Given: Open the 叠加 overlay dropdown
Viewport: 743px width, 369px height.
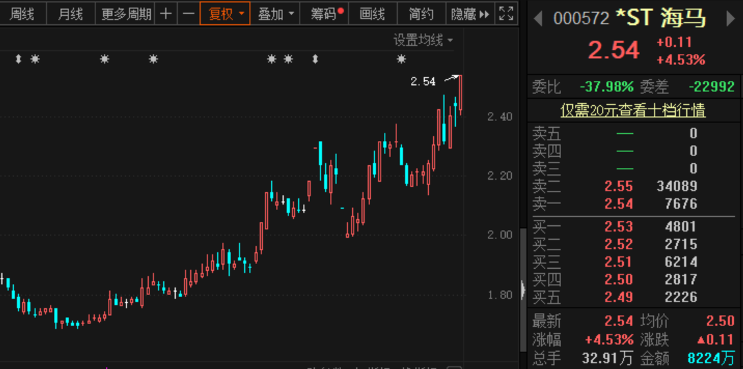Looking at the screenshot, I should tap(275, 14).
